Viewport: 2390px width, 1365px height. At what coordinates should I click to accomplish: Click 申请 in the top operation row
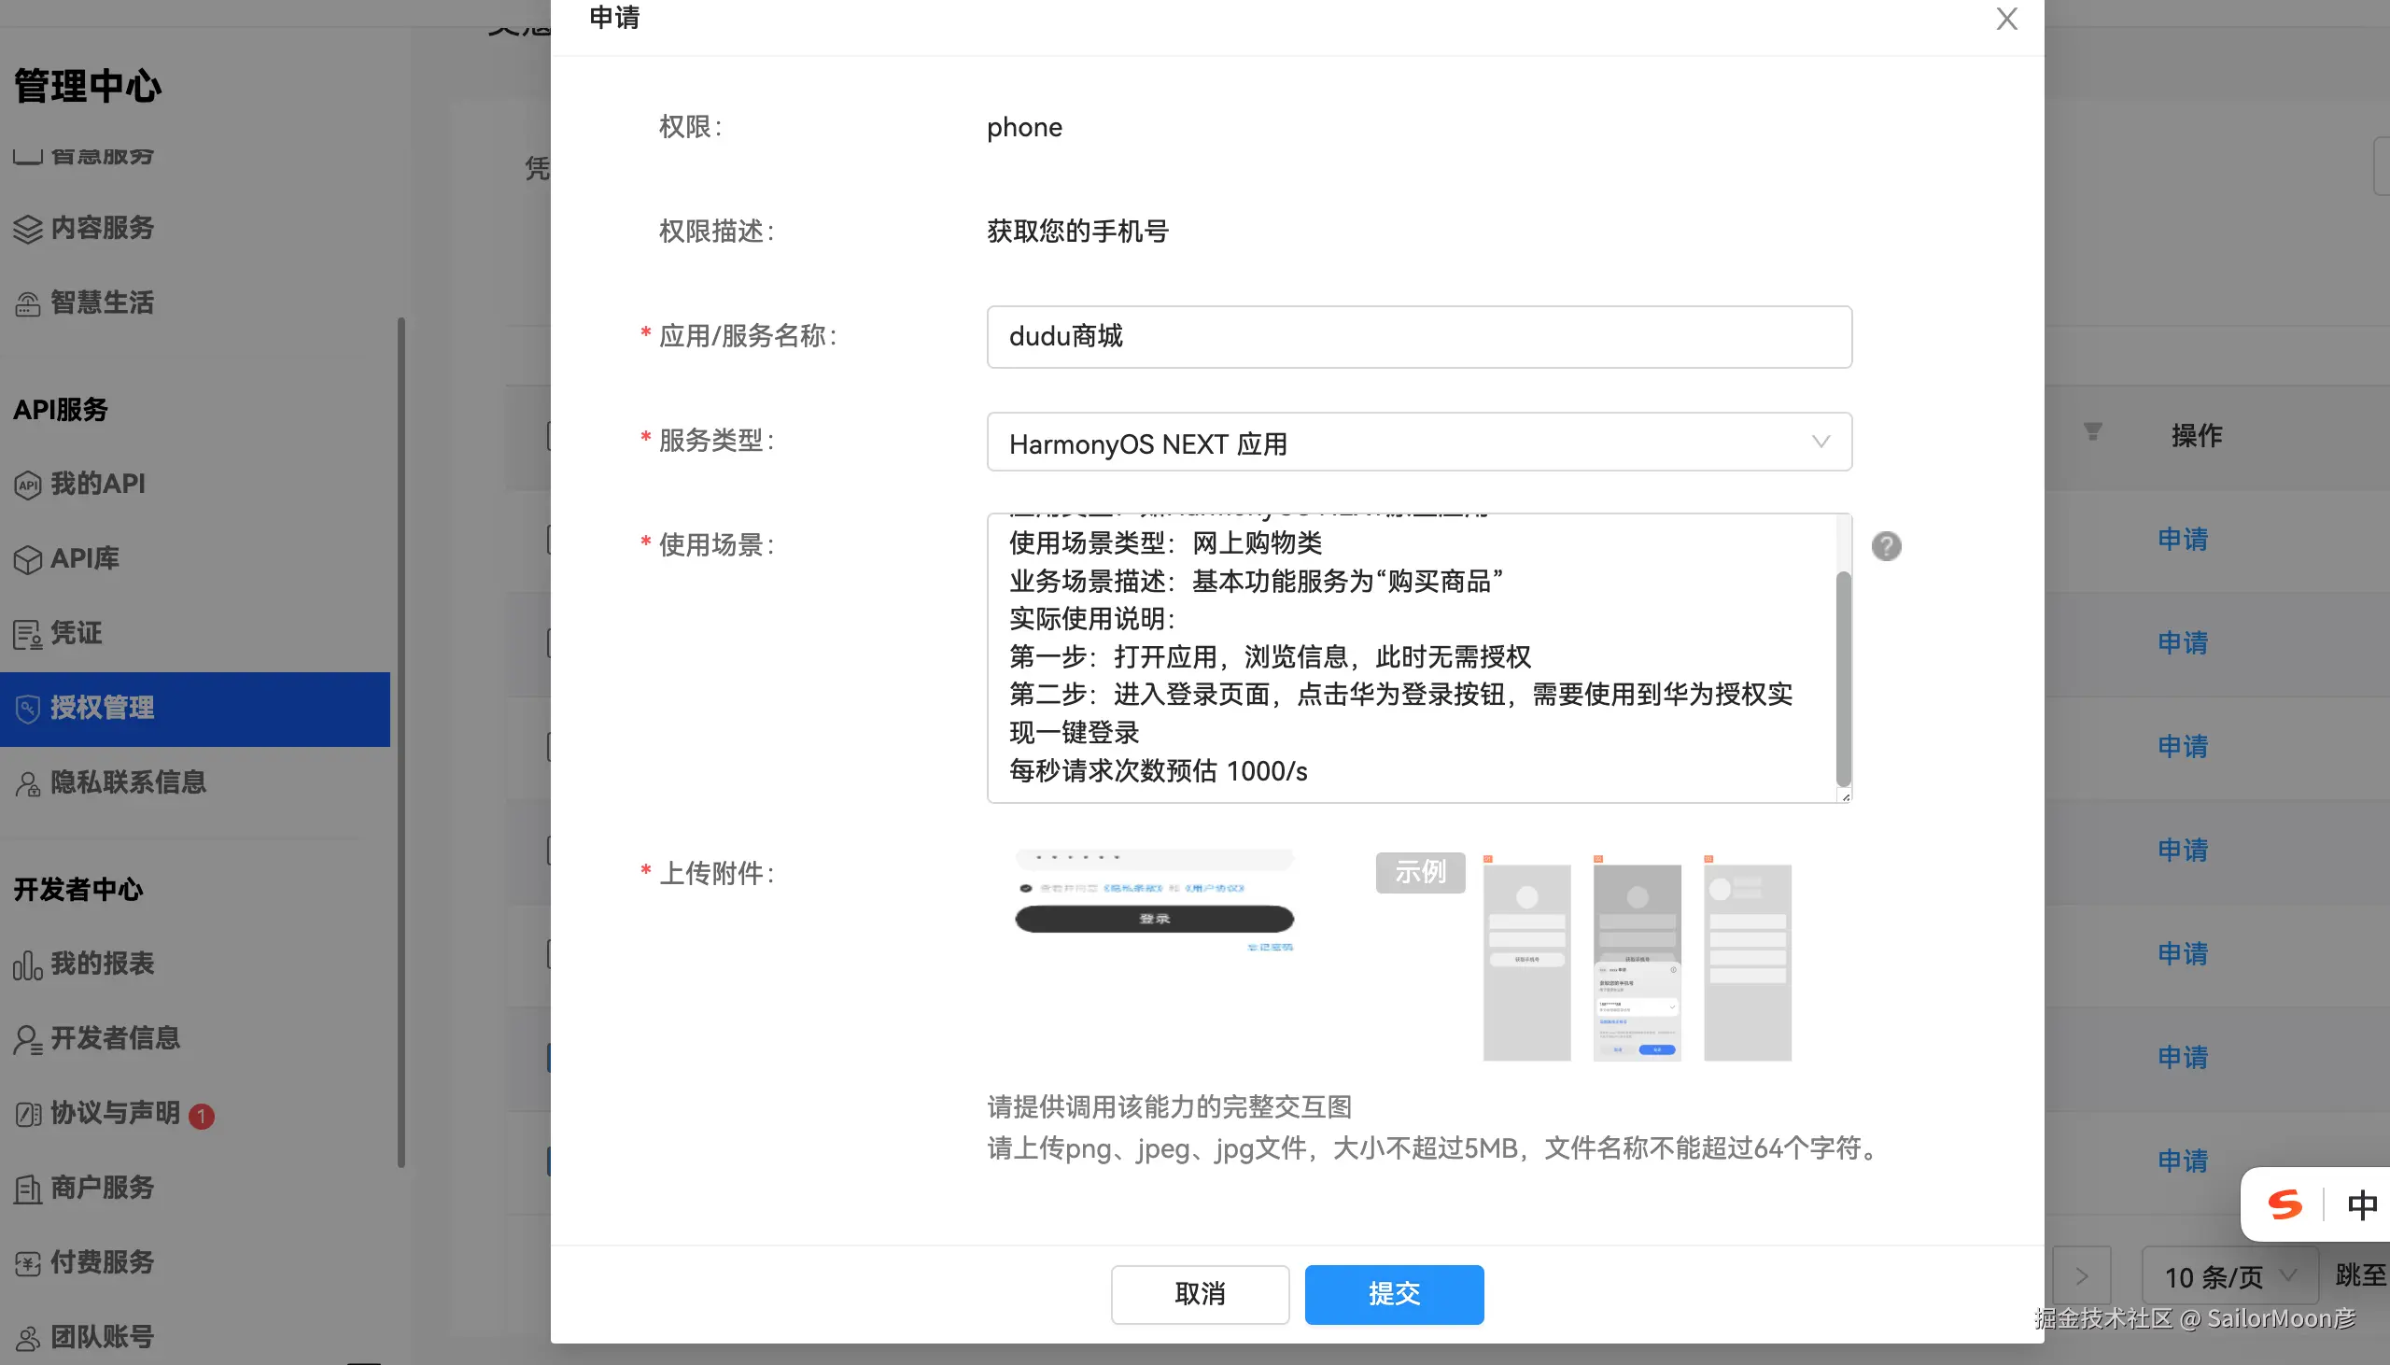tap(2182, 539)
